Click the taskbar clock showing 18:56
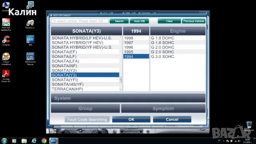Screen dimensions: 256x144 [x=247, y=141]
